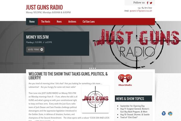Open The Hosts page

[x=46, y=21]
